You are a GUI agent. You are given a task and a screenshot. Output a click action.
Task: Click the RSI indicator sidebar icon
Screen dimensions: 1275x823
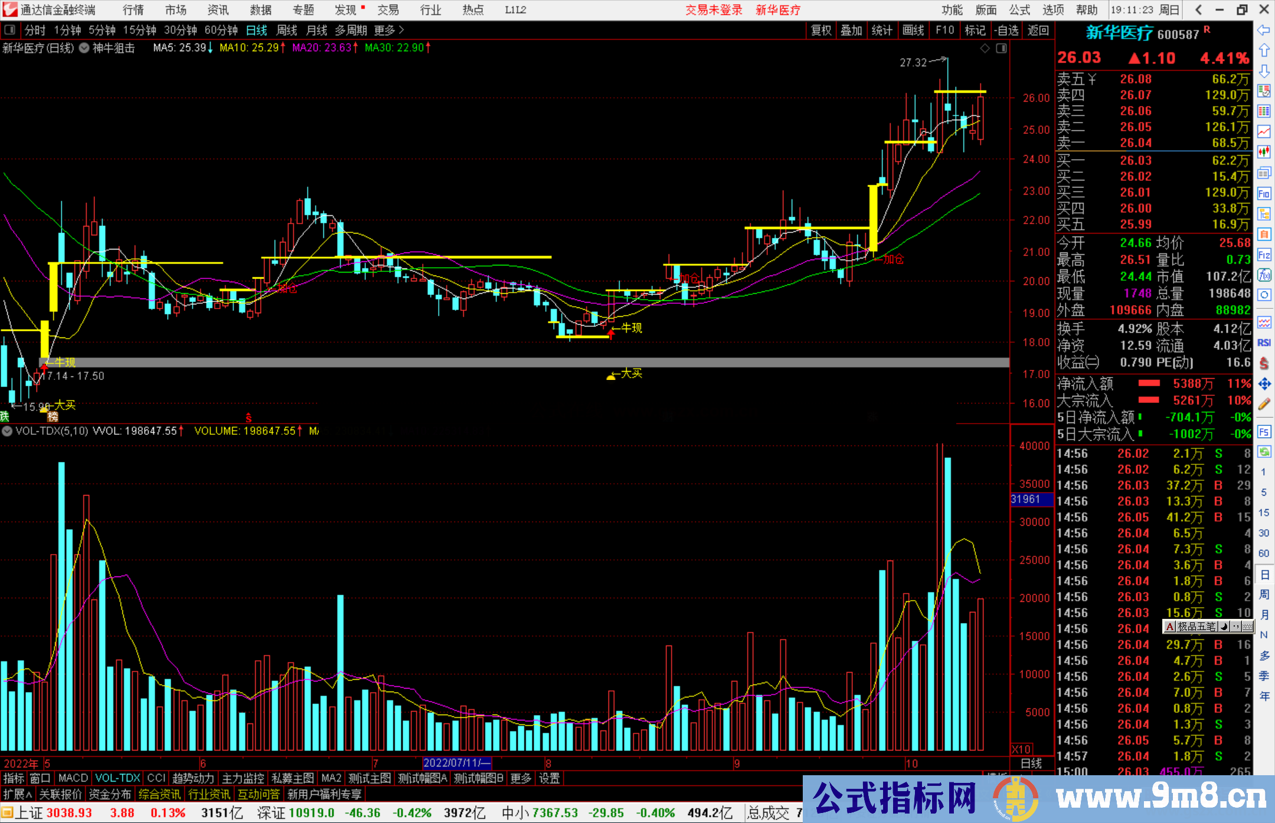pos(1264,343)
